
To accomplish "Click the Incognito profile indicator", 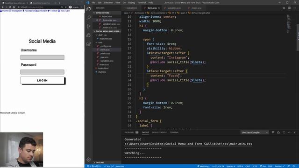I will [x=74, y=7].
